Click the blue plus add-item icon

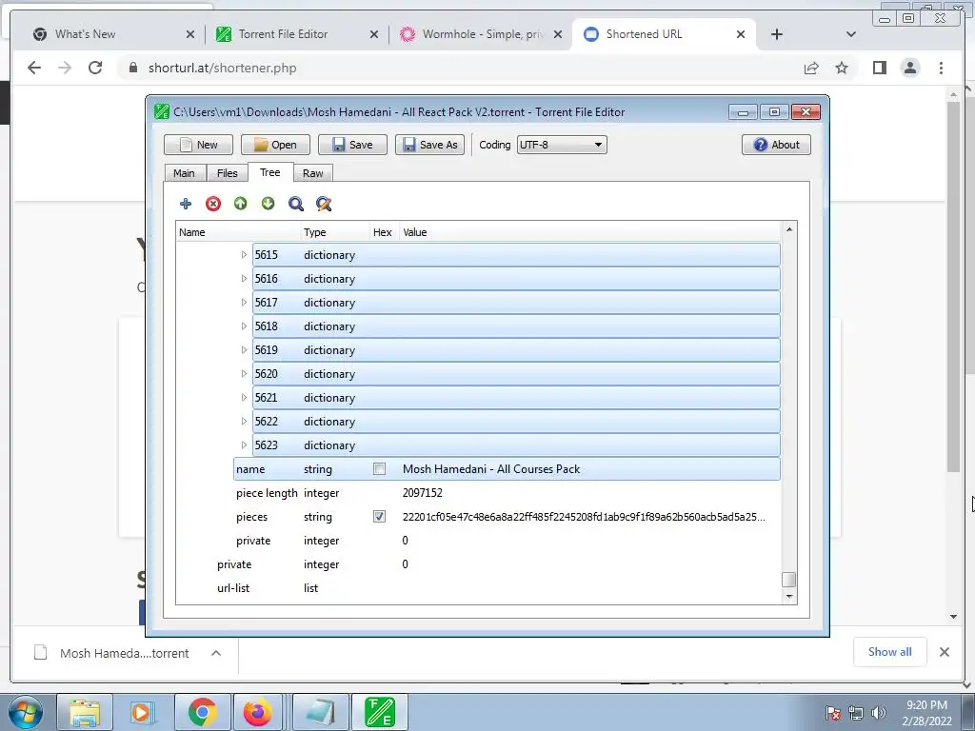tap(186, 204)
